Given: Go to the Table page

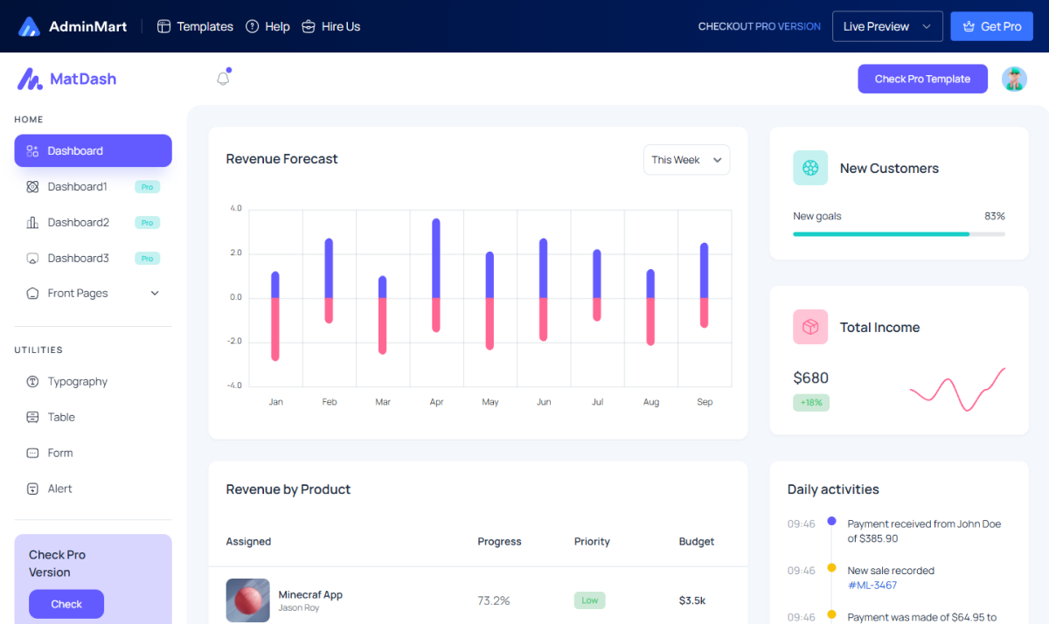Looking at the screenshot, I should click(61, 418).
